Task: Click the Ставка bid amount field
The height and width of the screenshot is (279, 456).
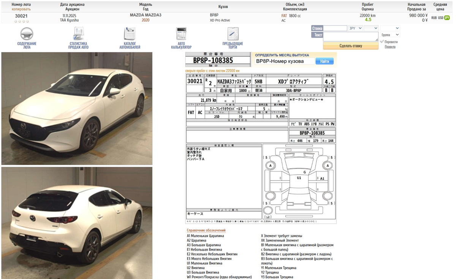Action: tap(335, 28)
